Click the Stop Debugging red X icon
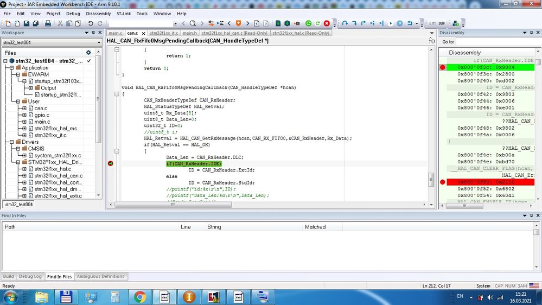 327,23
